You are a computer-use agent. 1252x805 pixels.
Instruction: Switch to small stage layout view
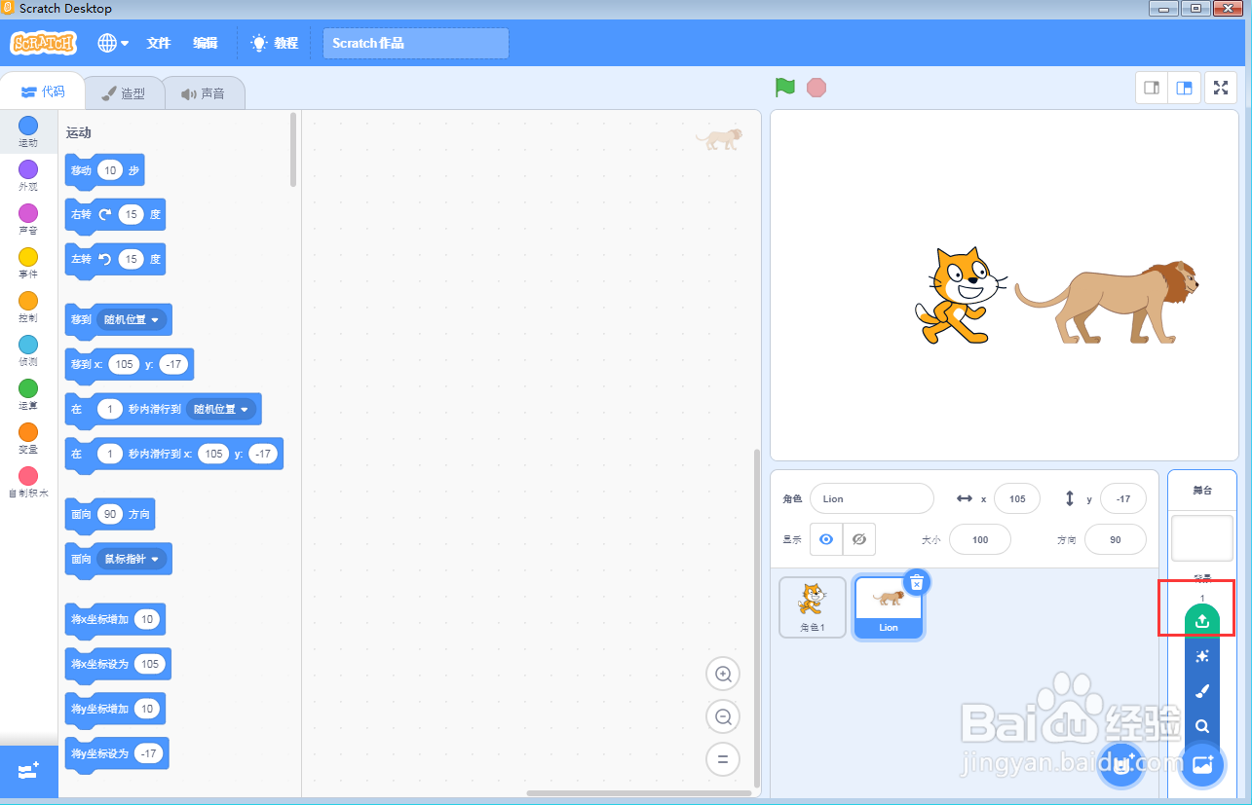coord(1151,87)
